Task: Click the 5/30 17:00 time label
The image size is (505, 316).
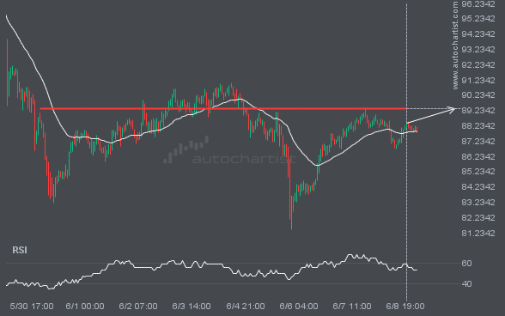Action: pyautogui.click(x=32, y=306)
